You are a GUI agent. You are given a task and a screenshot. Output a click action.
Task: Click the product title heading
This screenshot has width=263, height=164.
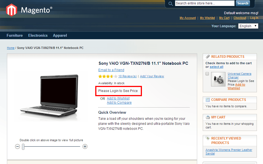pos(143,63)
